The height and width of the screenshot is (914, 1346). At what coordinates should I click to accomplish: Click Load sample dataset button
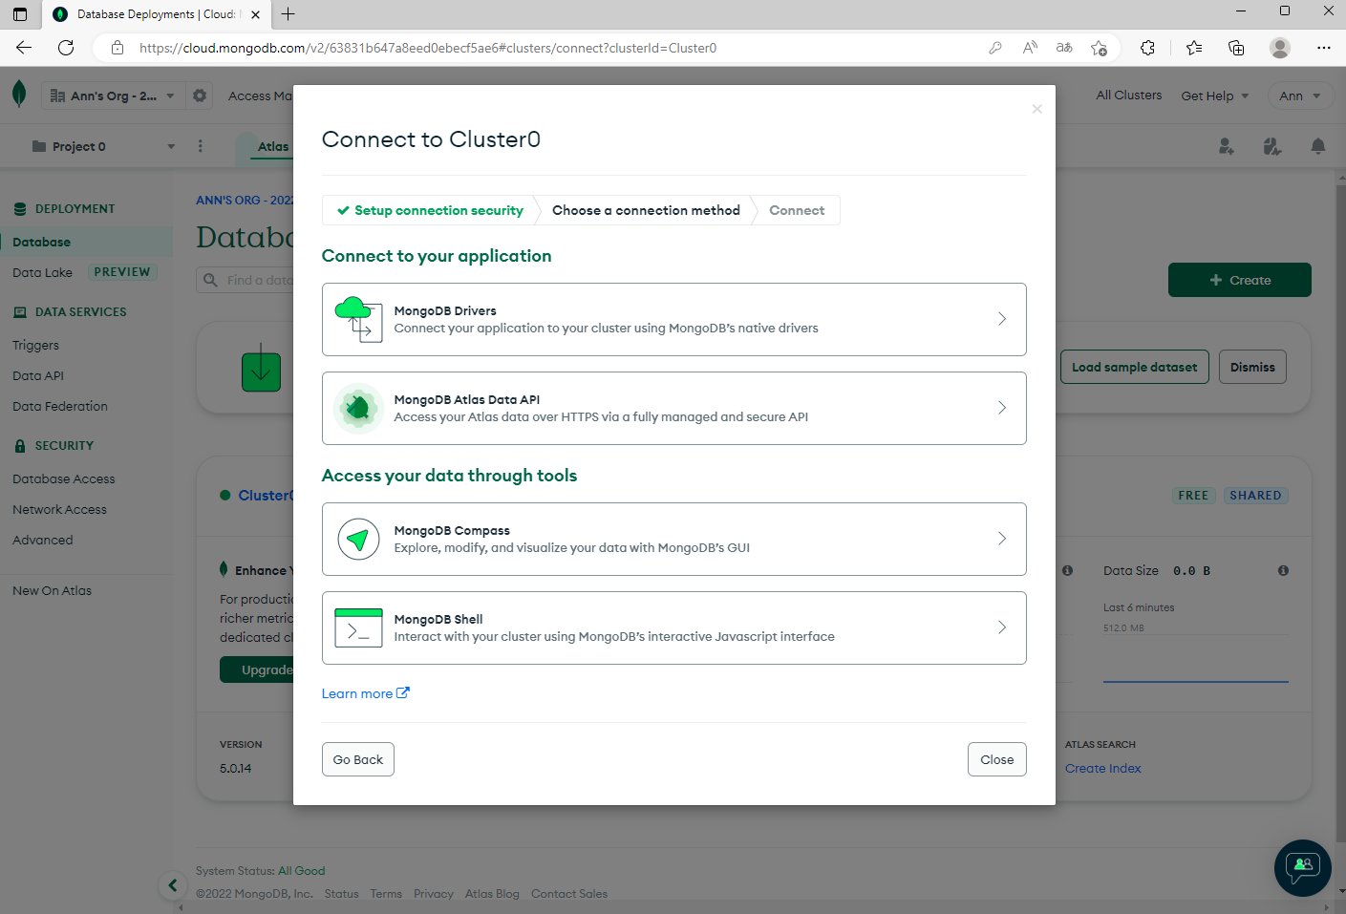1135,367
